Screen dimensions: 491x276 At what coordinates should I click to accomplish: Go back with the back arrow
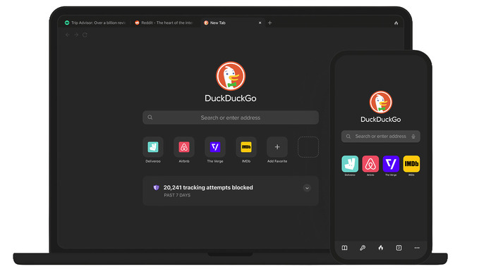pos(67,35)
